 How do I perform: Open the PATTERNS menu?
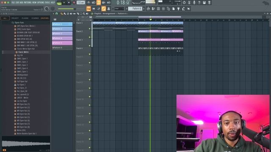pos(28,3)
